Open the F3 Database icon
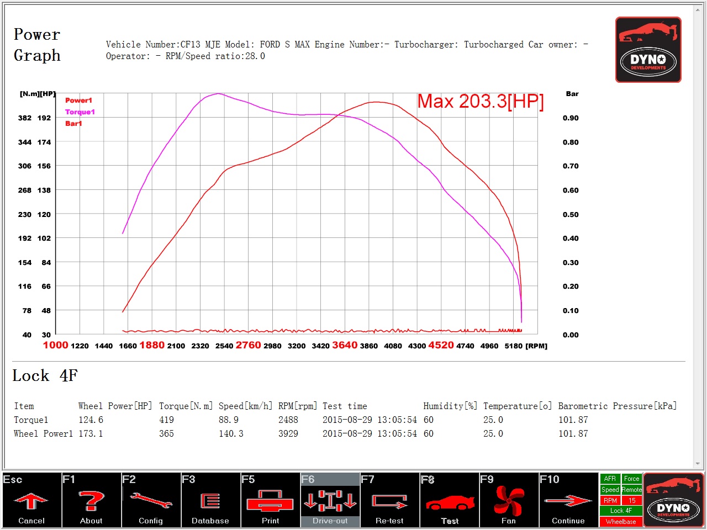The width and height of the screenshot is (707, 530). 210,501
